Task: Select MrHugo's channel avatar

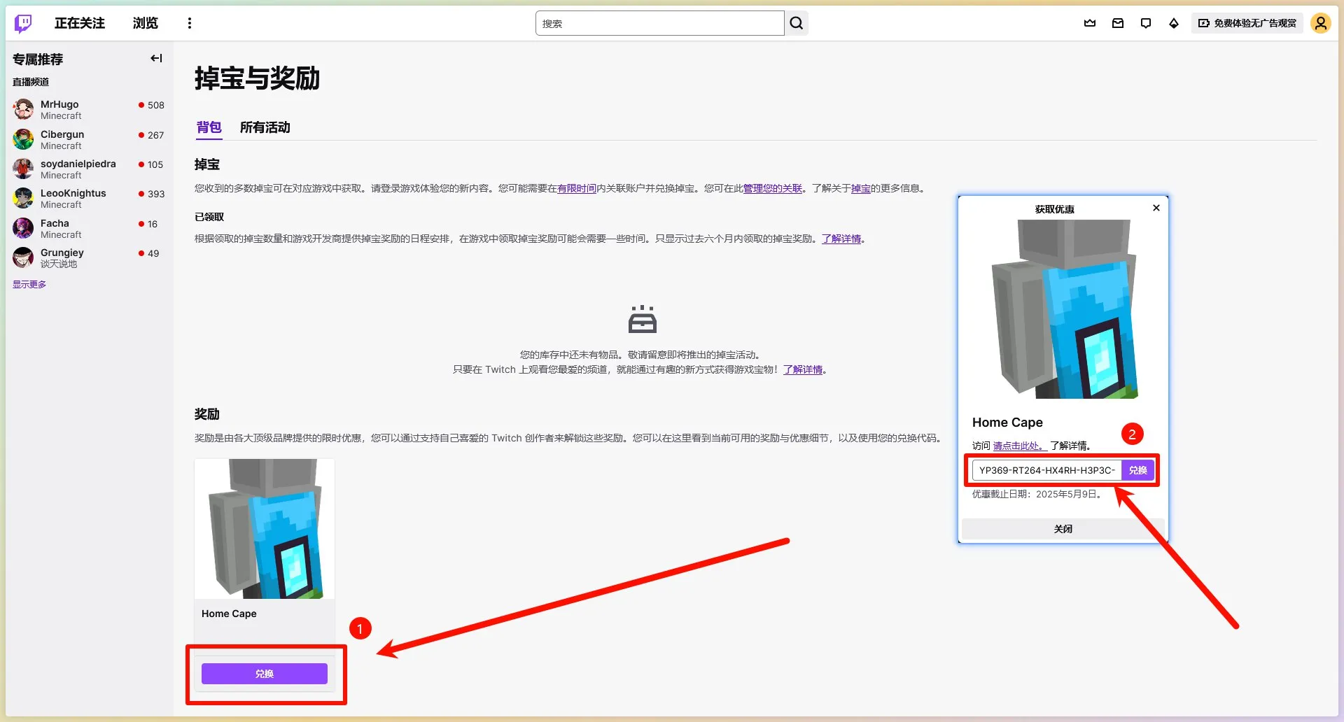Action: click(22, 109)
